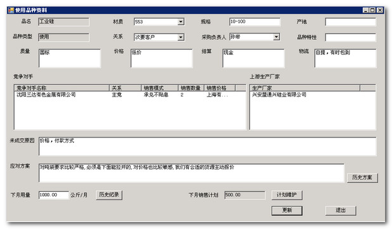Click the 未成交原因 text area
This screenshot has width=392, height=229.
coord(207,146)
